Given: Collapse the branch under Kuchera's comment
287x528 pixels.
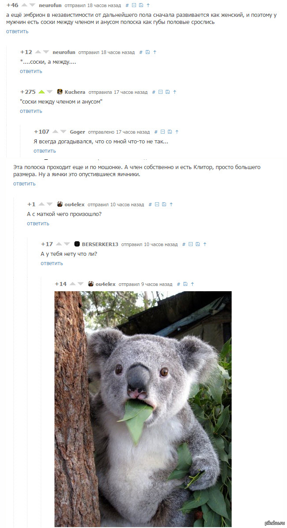Looking at the screenshot, I should pyautogui.click(x=161, y=92).
